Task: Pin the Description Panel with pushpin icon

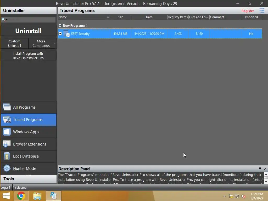Action: coord(260,169)
